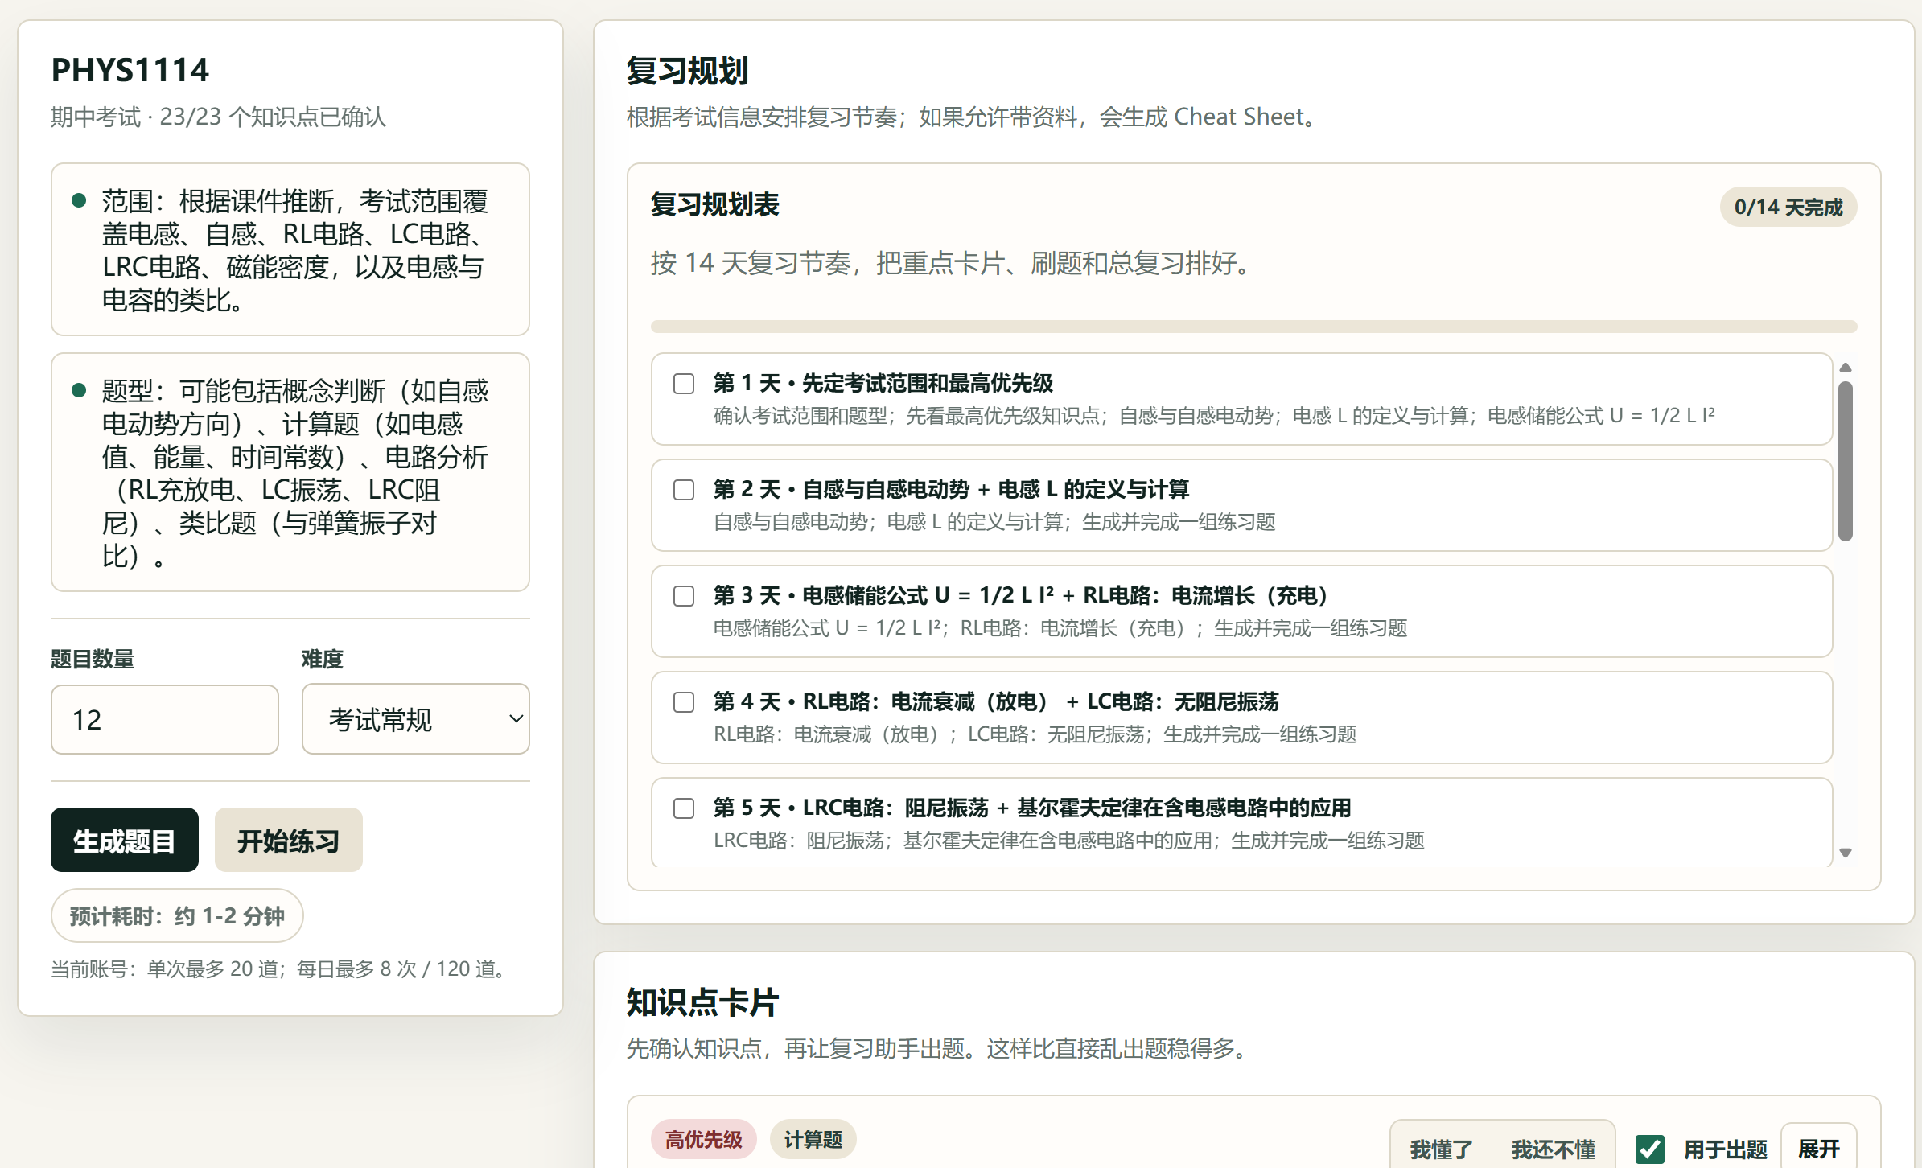
Task: Tick the 第 3 天 checkbox
Action: 684,596
